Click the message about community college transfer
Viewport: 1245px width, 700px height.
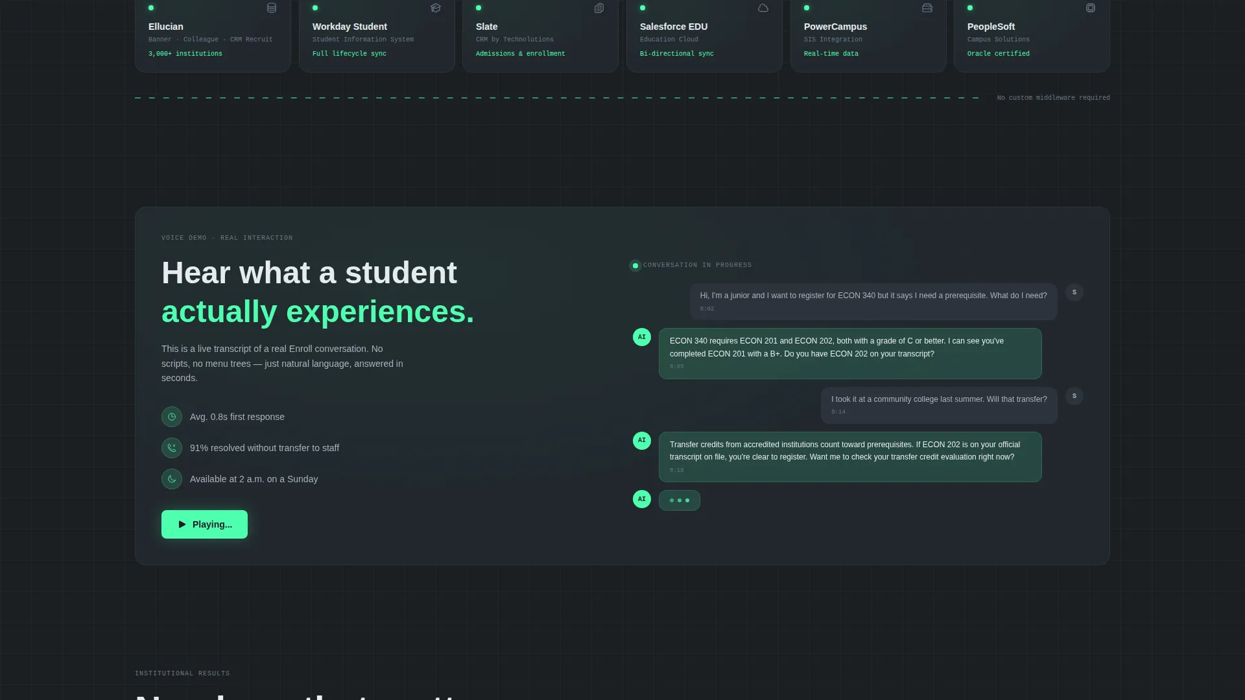pos(939,405)
